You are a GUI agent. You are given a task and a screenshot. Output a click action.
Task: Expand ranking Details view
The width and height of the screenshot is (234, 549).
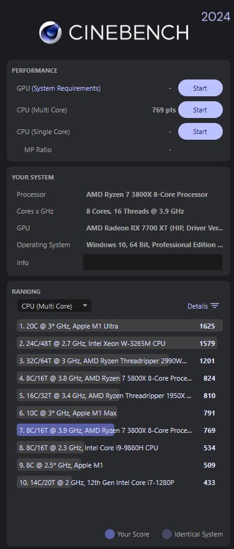[203, 306]
